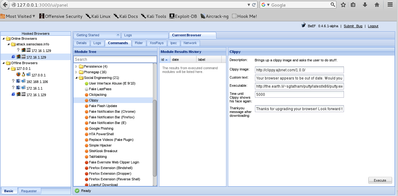
Task: Open the Firefox hamburger menu
Action: pyautogui.click(x=390, y=5)
